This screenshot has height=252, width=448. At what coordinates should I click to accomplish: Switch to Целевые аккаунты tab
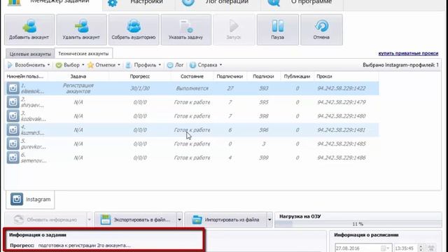tap(30, 54)
